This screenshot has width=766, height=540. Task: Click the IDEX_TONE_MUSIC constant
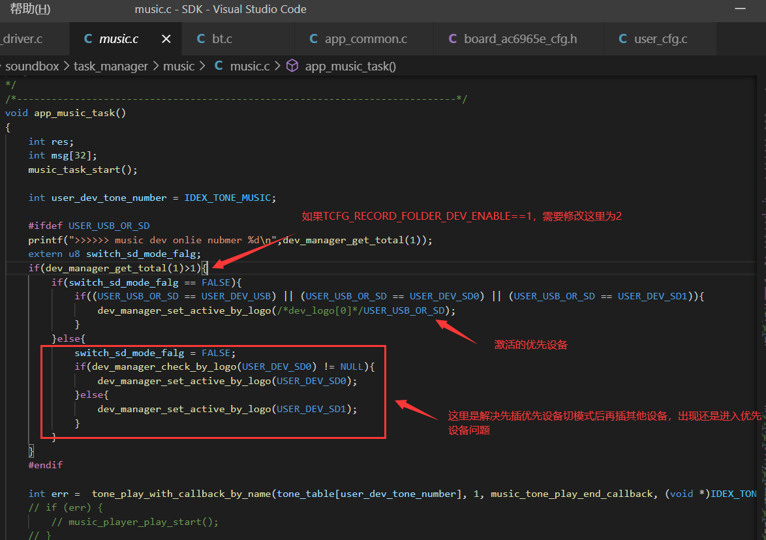227,198
